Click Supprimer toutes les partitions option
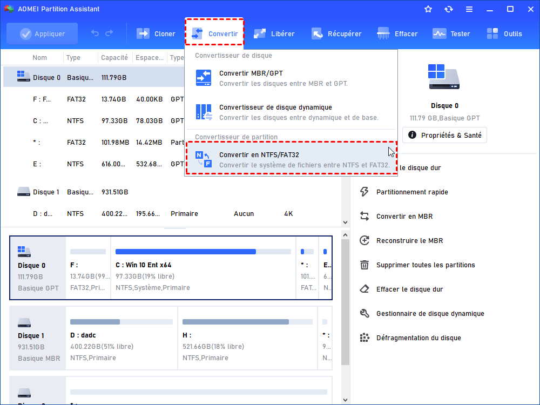This screenshot has width=540, height=405. [x=426, y=265]
